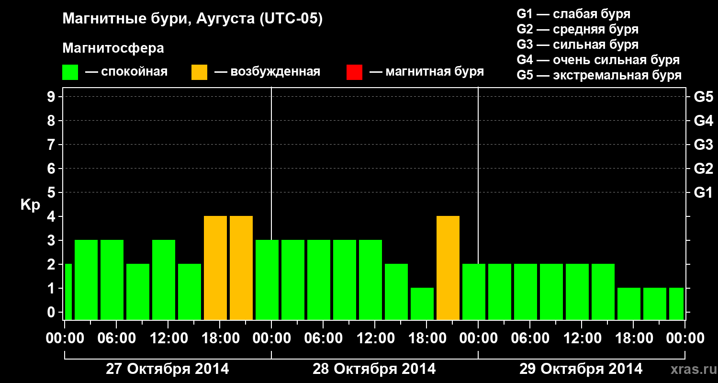
Task: Click the first 00:00 label on time axis
Action: click(x=65, y=338)
